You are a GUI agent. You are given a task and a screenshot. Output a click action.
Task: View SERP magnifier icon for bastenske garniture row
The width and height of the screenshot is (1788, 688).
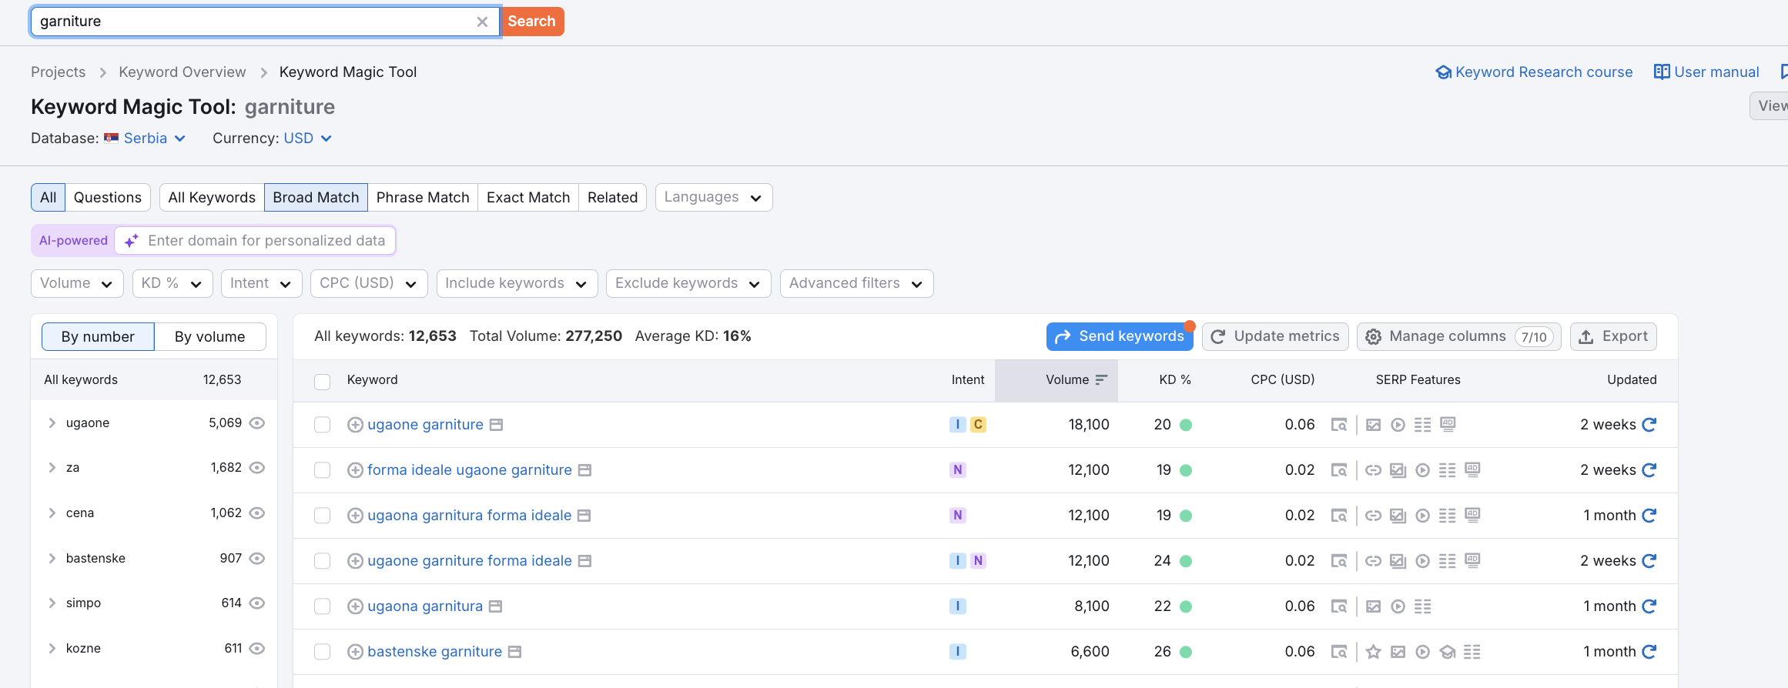coord(1339,652)
